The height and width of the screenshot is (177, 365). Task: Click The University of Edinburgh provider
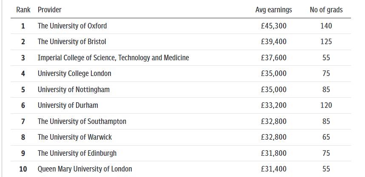coord(77,153)
